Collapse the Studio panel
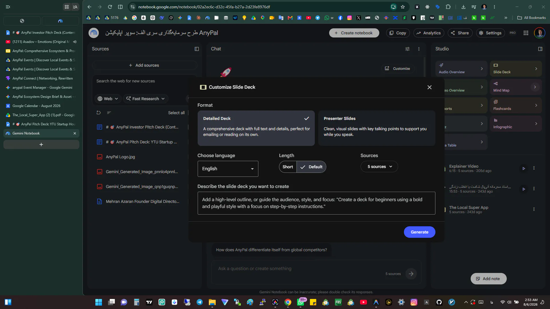This screenshot has height=309, width=550. tap(540, 49)
